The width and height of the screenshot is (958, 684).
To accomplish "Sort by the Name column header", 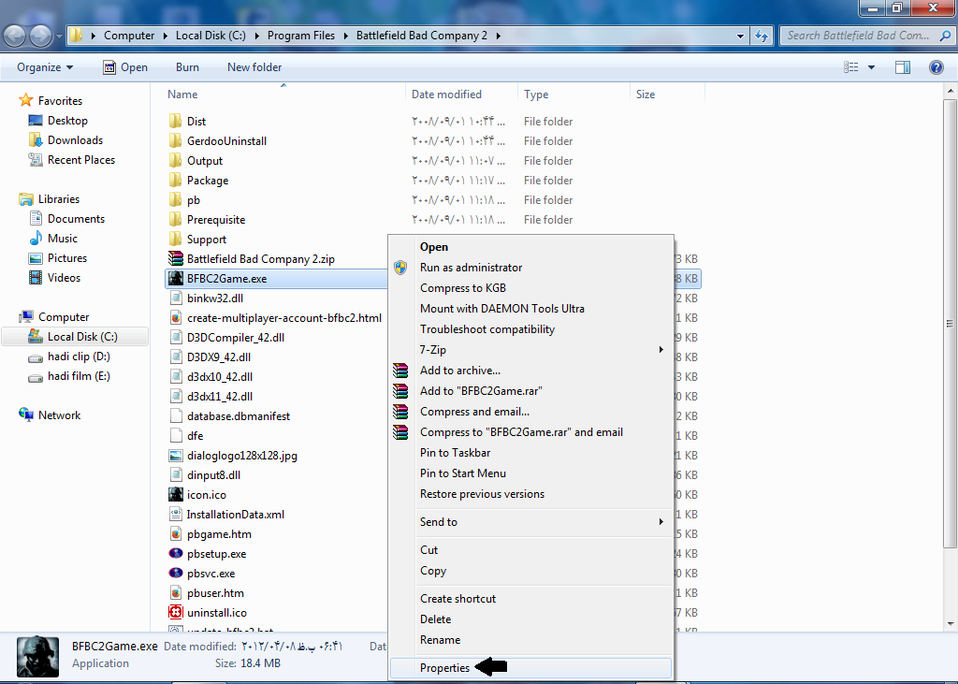I will 283,95.
